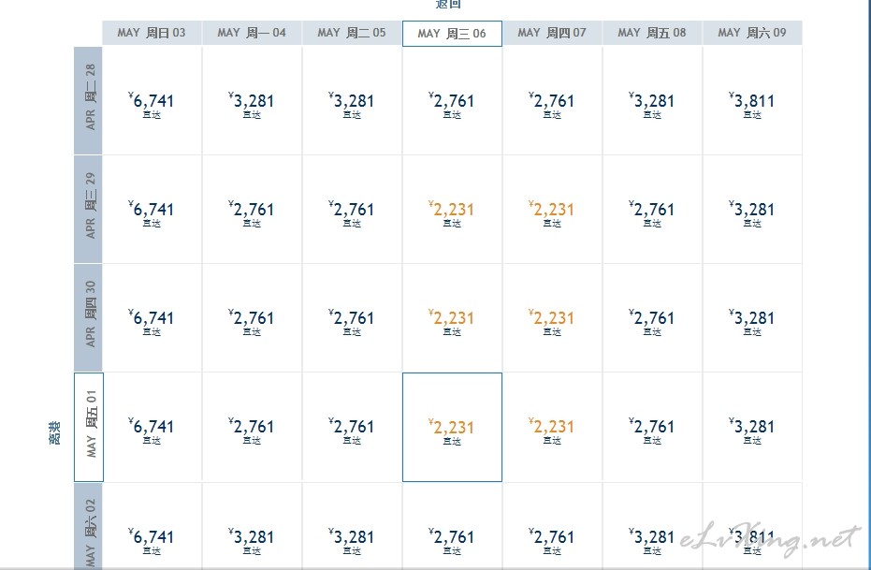Pick ¥3,811 fare for Apr 28 to May 09
The image size is (871, 570).
tap(752, 100)
